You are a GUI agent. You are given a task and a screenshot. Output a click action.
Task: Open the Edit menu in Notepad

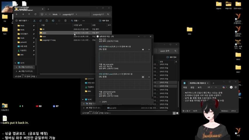(x=192, y=87)
